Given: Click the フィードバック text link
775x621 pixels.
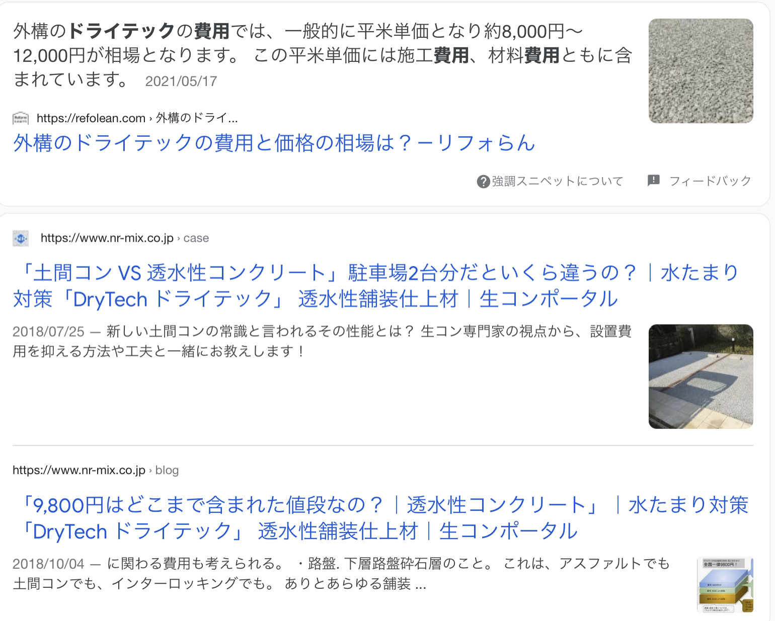Looking at the screenshot, I should (710, 181).
